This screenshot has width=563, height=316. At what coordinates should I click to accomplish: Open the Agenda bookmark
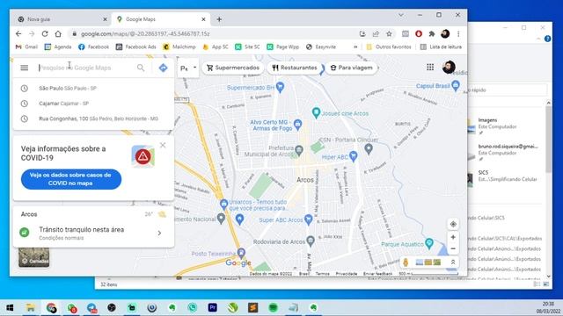pos(58,47)
